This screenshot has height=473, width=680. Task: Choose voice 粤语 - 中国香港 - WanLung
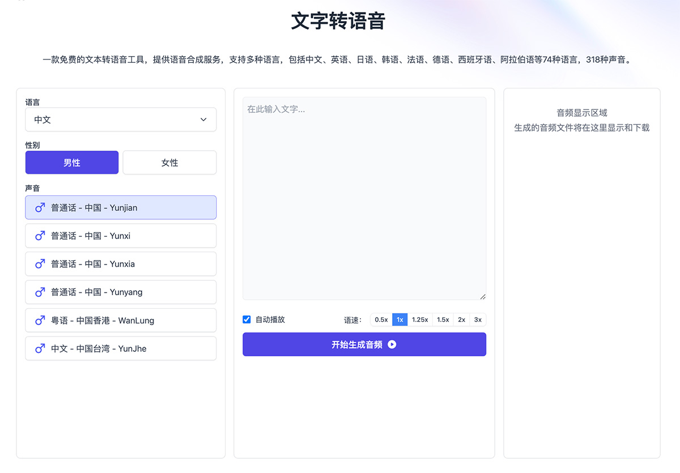coord(121,321)
